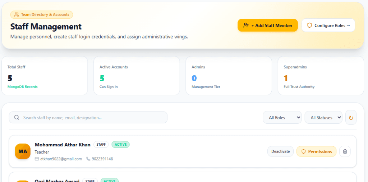Open the All Roles dropdown
Viewport: 368px width, 182px height.
[x=282, y=117]
